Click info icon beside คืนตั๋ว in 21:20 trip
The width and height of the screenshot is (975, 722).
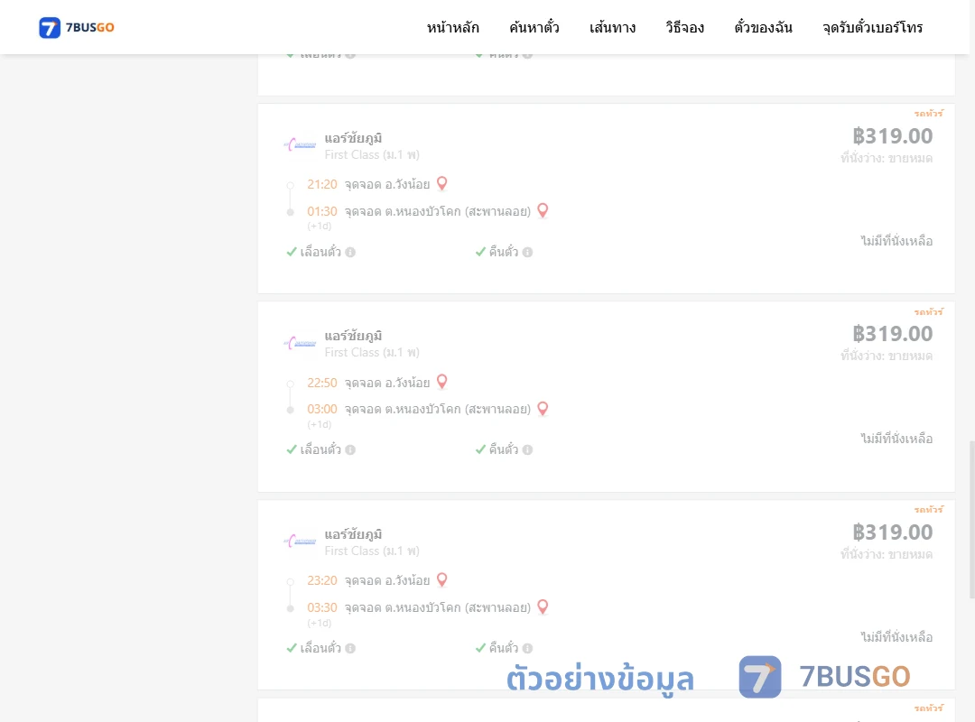tap(527, 252)
